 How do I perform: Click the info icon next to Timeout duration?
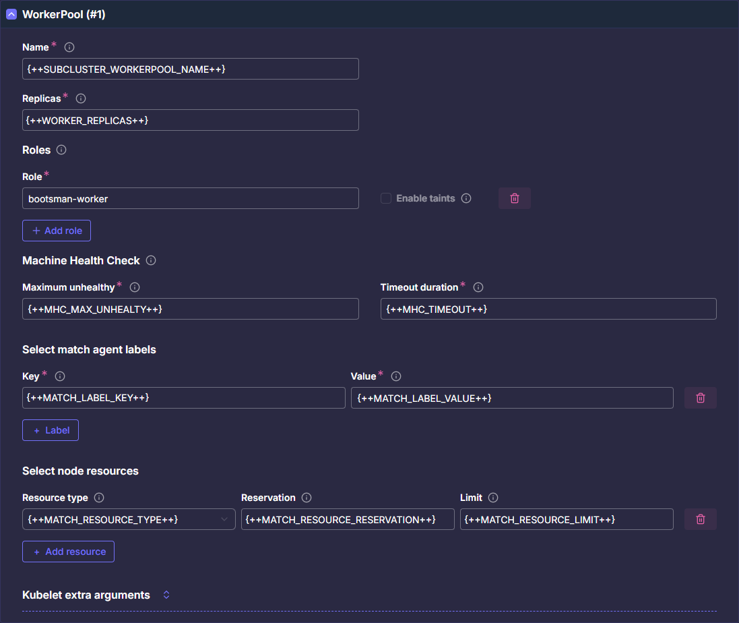pos(478,287)
